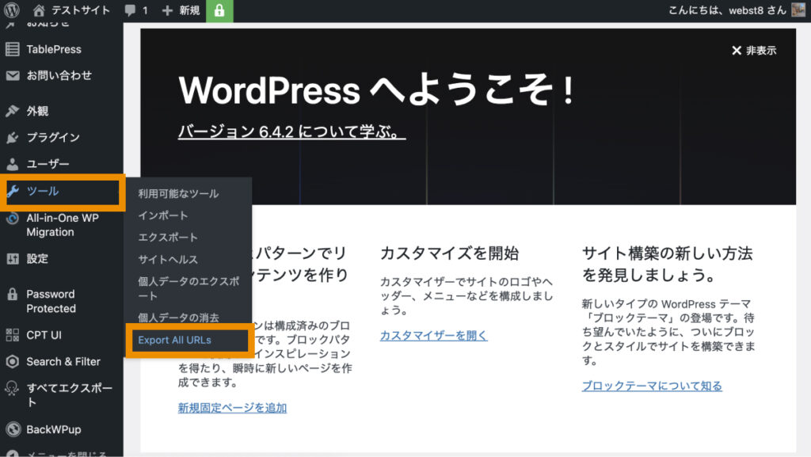Click the green Password Protected padlock icon

coord(219,12)
